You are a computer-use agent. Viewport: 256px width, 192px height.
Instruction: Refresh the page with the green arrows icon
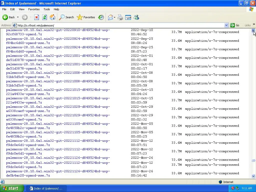(x=44, y=17)
